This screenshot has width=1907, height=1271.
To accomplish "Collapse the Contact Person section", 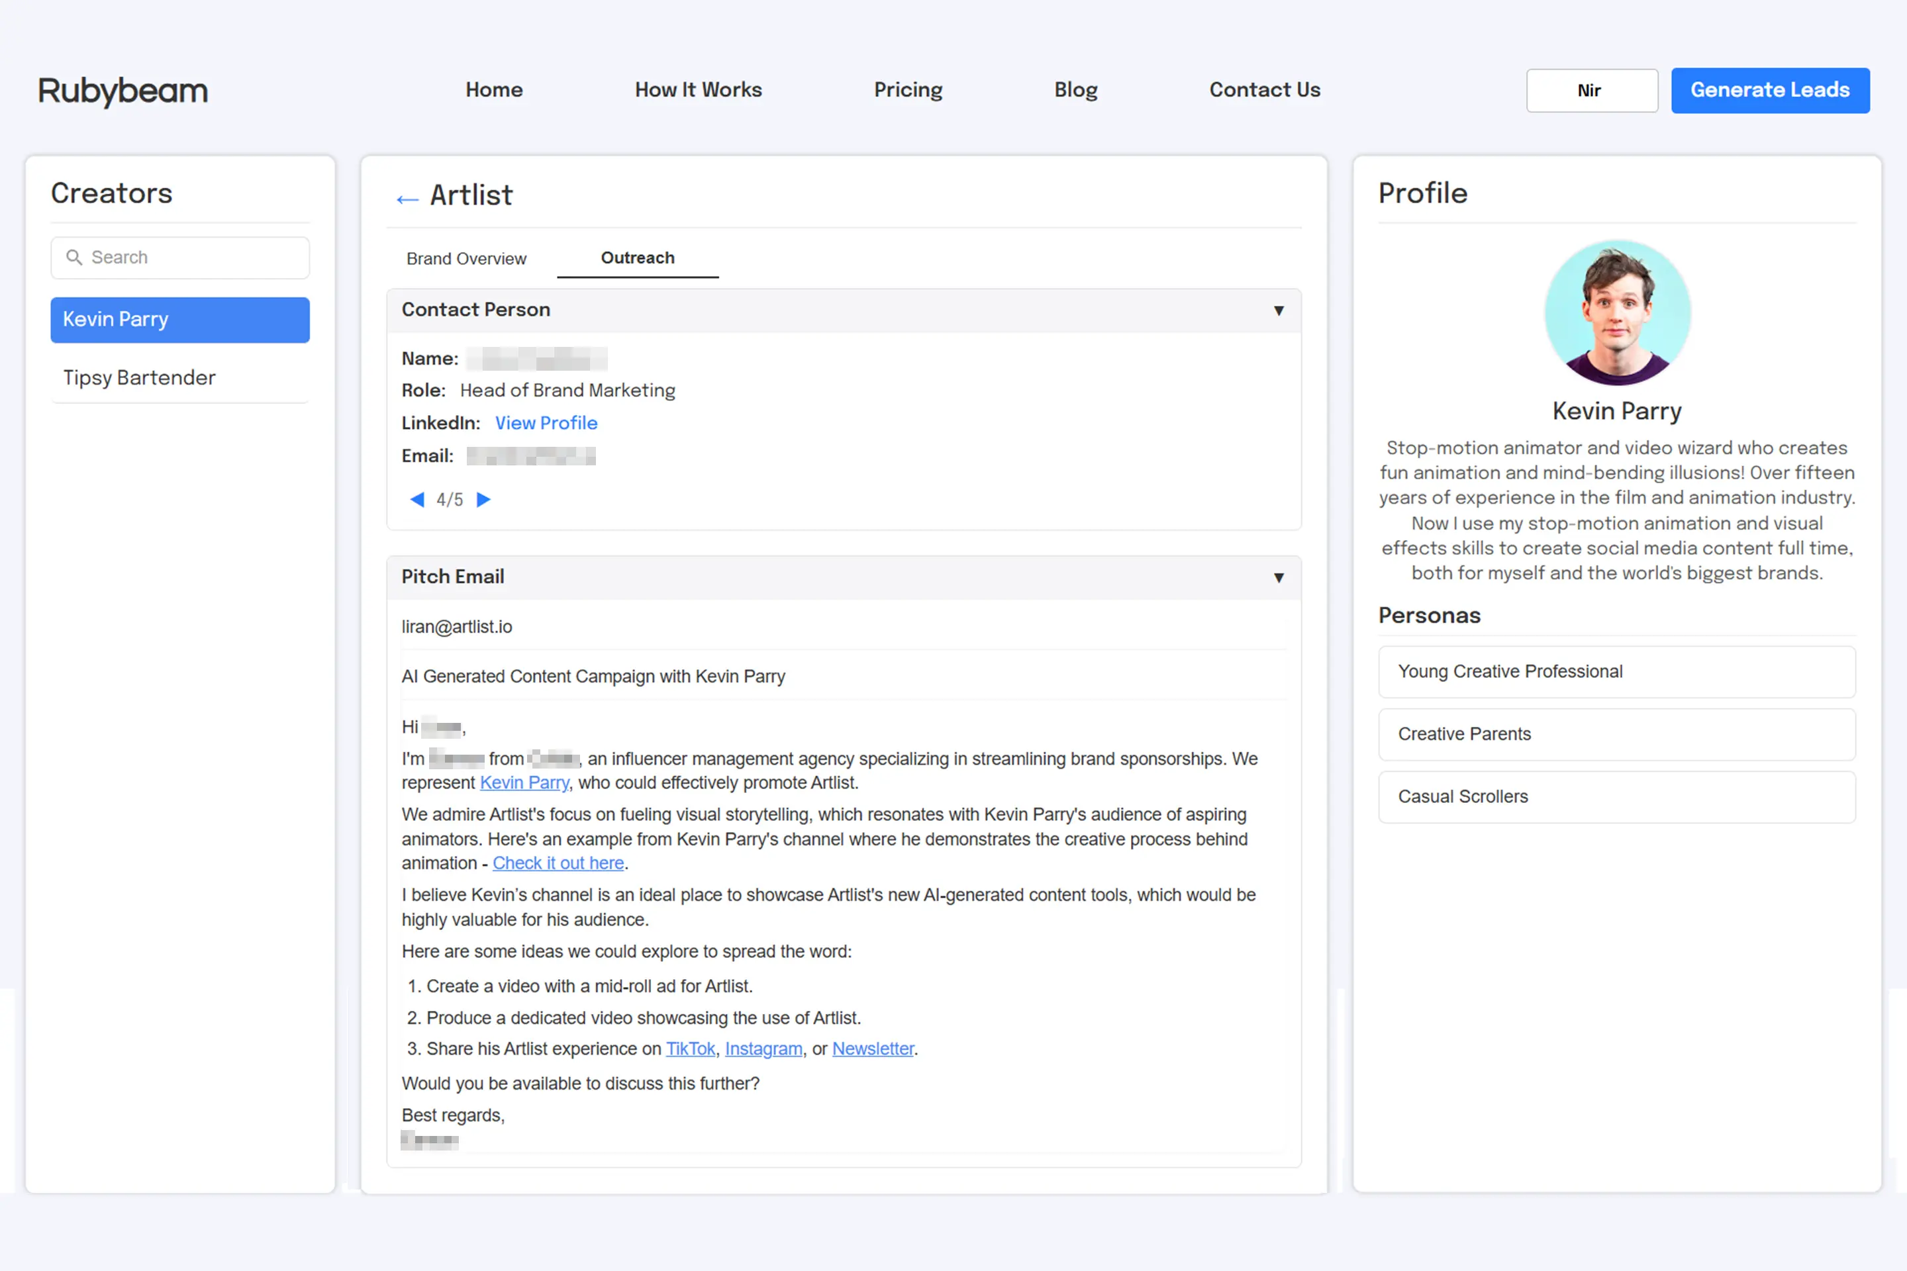I will (x=1278, y=310).
